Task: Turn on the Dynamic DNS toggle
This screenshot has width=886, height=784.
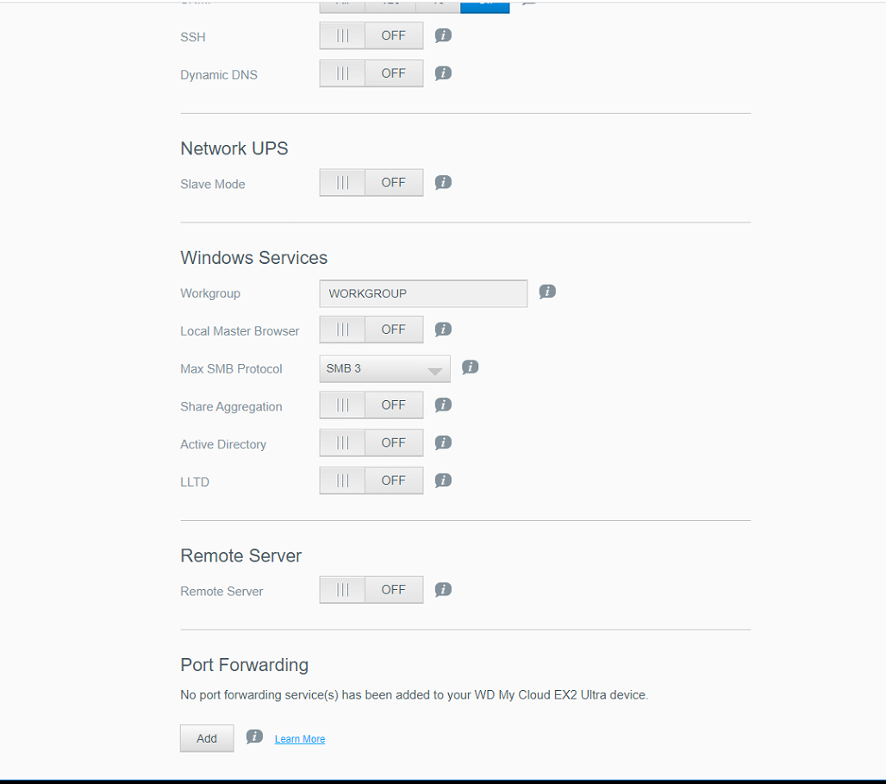Action: click(371, 74)
